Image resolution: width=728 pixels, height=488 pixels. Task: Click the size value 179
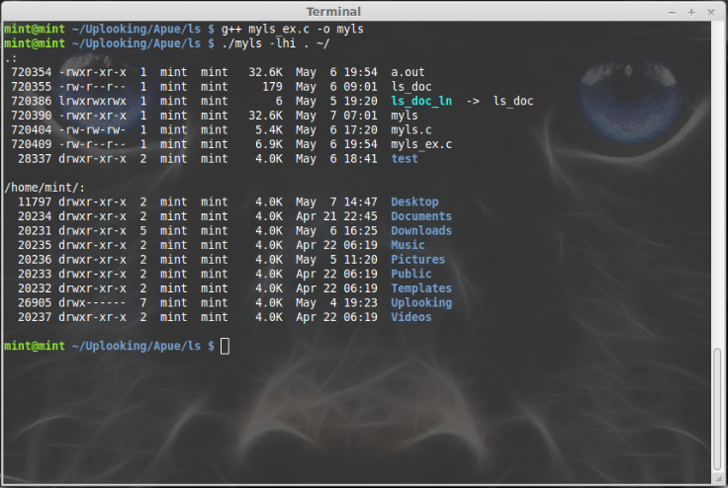pyautogui.click(x=272, y=87)
